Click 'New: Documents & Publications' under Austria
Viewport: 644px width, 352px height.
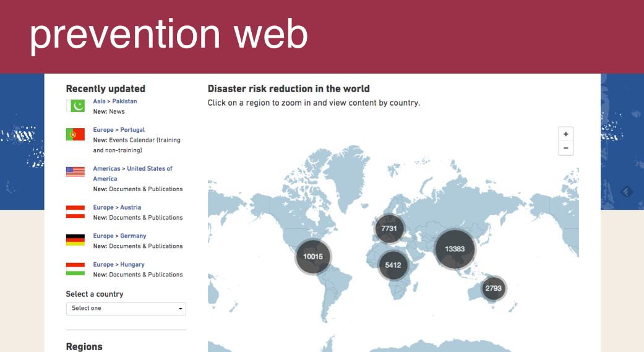coord(138,217)
